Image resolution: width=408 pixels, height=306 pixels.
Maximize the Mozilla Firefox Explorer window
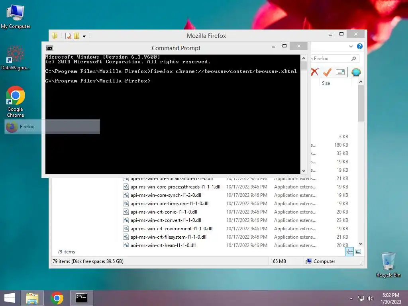pos(341,34)
